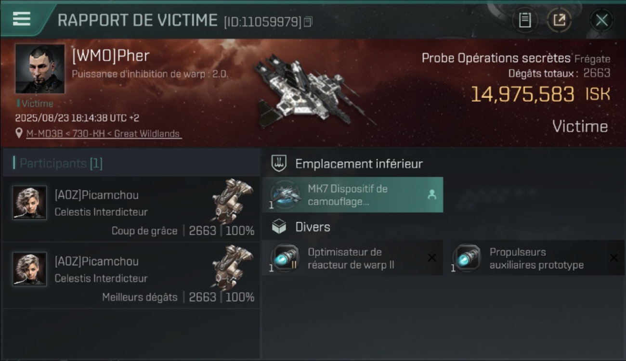The image size is (626, 361).
Task: Open Picamchou's portrait in Coup de grâce row
Action: tap(30, 203)
